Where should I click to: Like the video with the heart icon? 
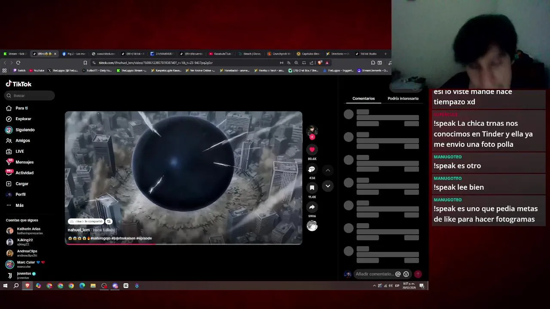tap(312, 149)
